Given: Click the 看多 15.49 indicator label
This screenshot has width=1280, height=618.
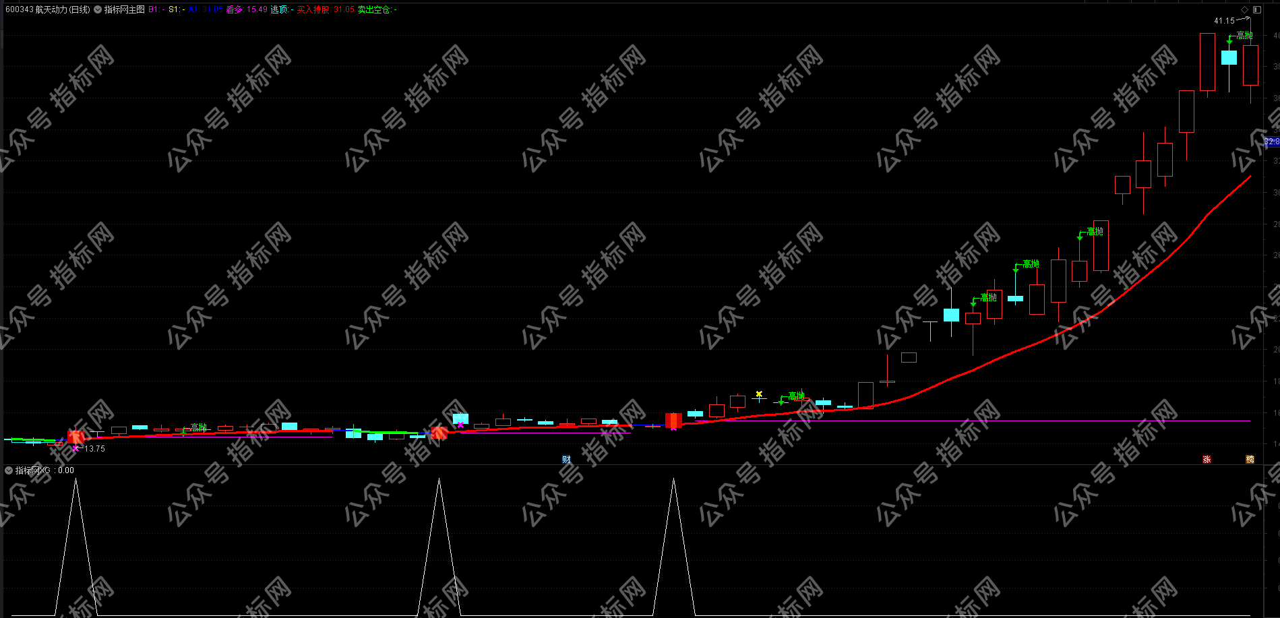Looking at the screenshot, I should [247, 9].
